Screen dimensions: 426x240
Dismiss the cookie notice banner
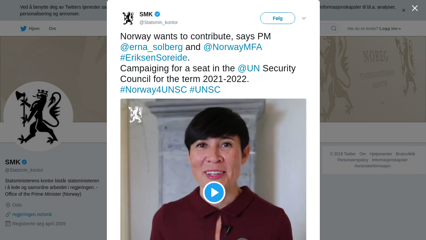403,10
